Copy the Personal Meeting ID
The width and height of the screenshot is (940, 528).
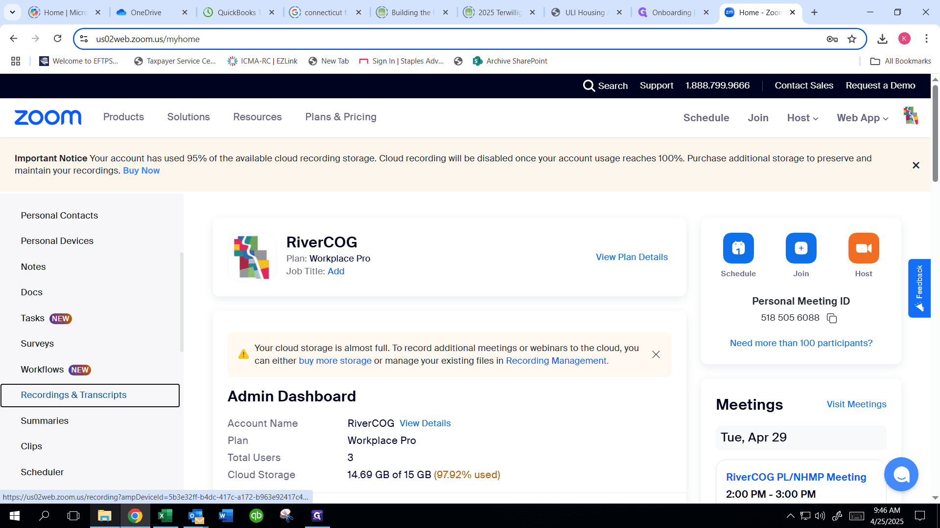tap(832, 318)
